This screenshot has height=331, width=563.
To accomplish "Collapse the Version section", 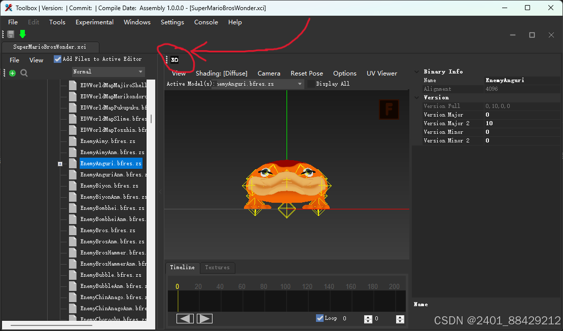I will (x=417, y=97).
